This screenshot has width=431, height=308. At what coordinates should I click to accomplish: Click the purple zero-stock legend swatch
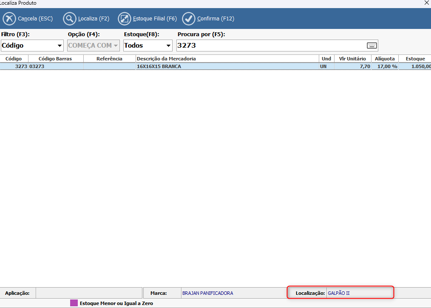point(74,303)
